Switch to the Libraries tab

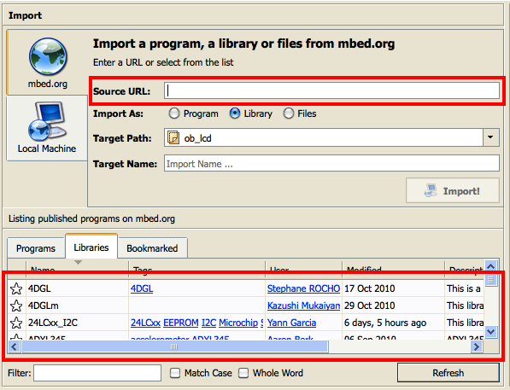(91, 247)
